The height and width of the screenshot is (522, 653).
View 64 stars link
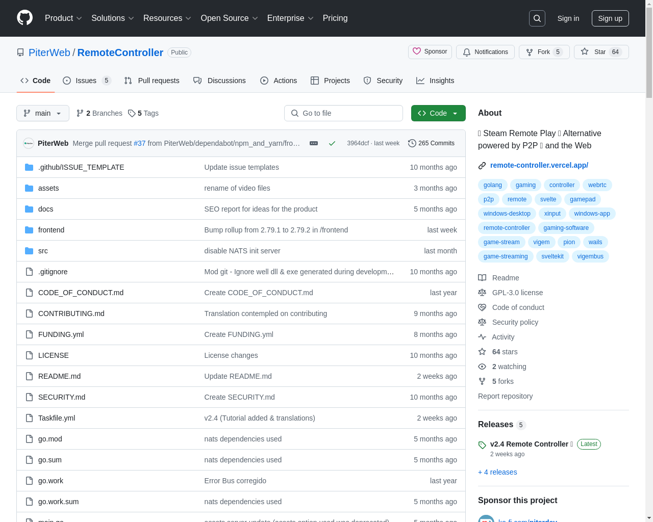tap(498, 352)
